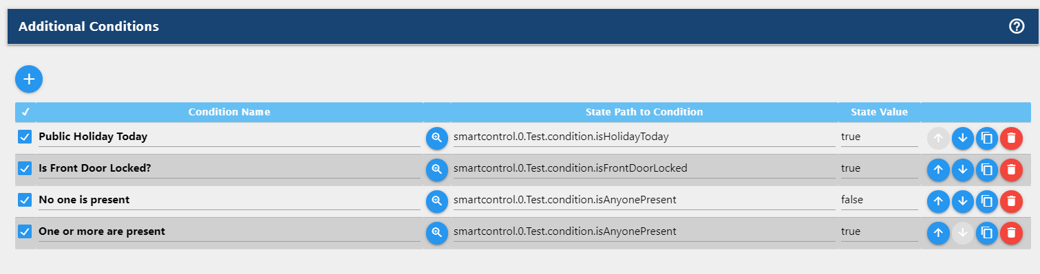Uncheck One or more are present checkbox
This screenshot has width=1040, height=274.
pos(25,231)
